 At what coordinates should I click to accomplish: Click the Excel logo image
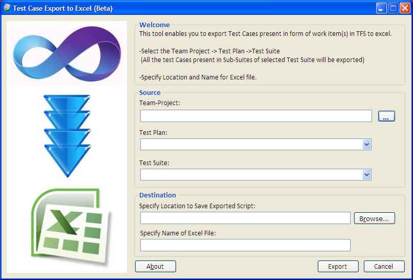click(71, 227)
